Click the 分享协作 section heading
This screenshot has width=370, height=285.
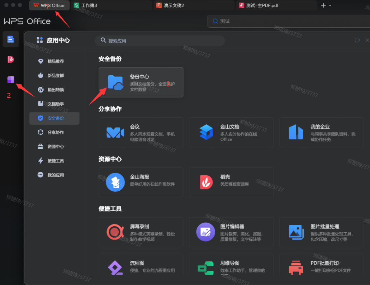[110, 109]
